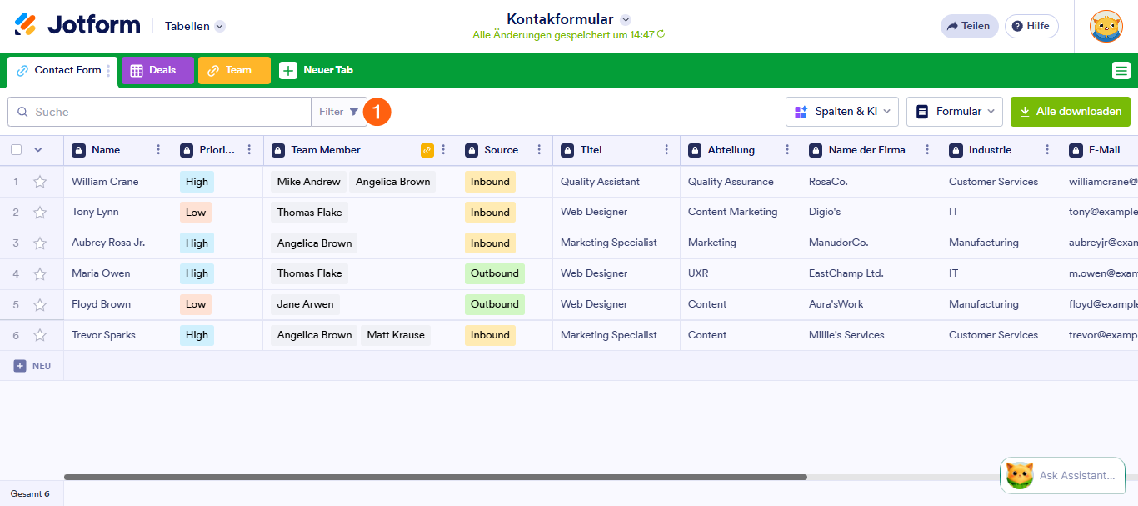This screenshot has height=506, width=1138.
Task: Click the refresh icon next to saved time
Action: click(x=661, y=35)
